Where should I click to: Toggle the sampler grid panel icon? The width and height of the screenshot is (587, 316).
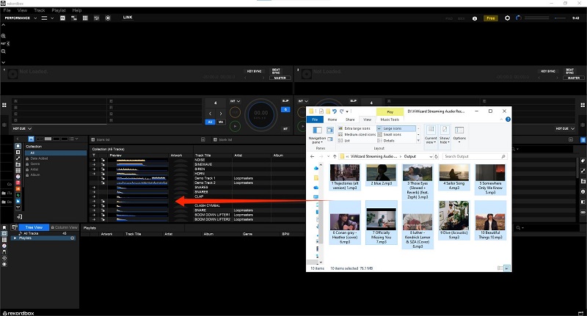click(85, 18)
